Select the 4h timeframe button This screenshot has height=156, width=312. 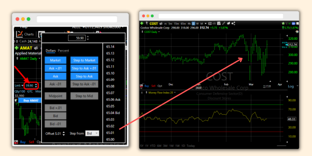[189, 23]
